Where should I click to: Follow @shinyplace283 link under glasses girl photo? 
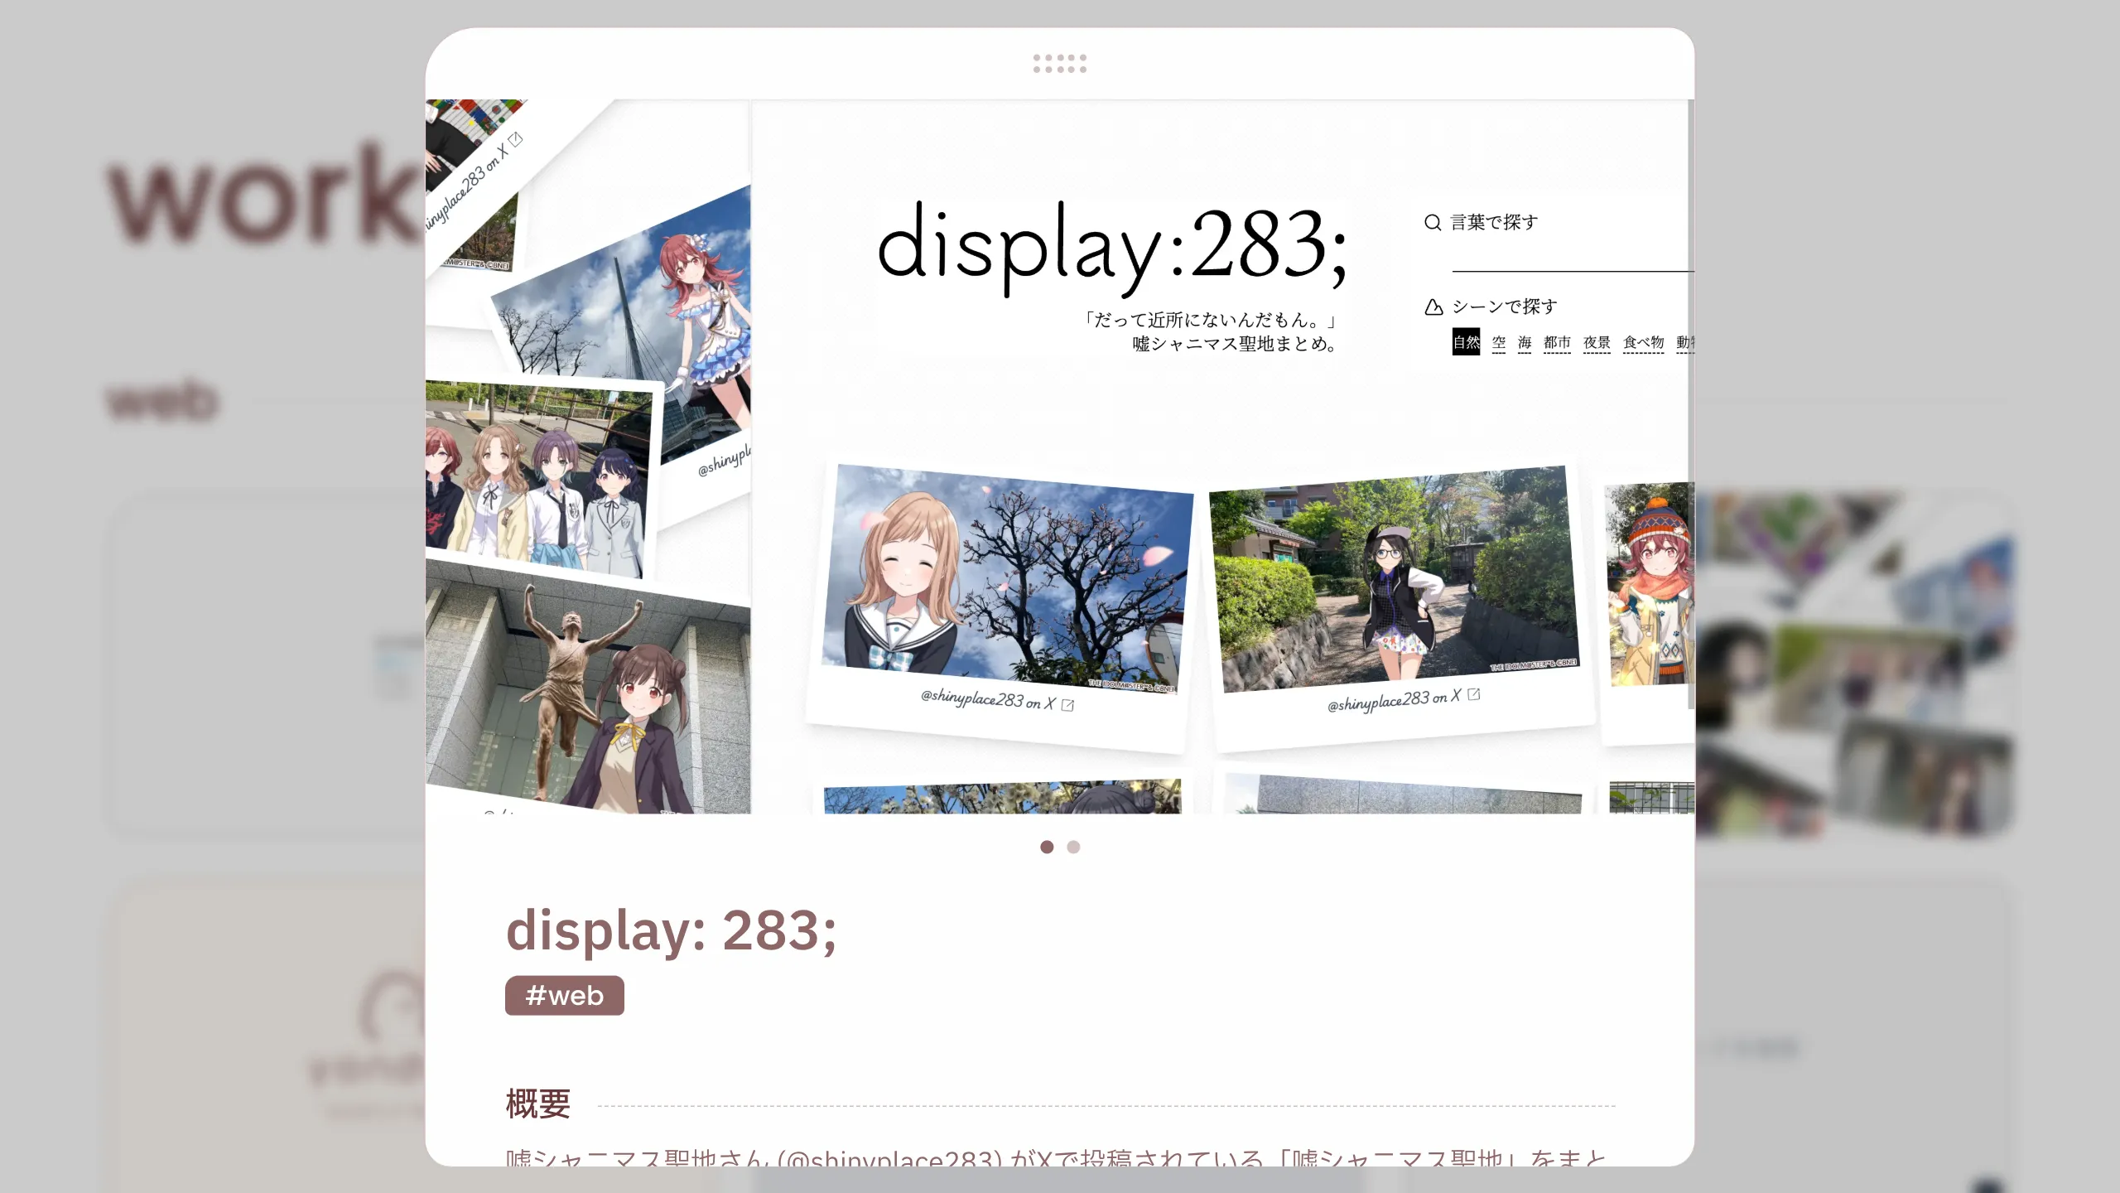coord(1394,701)
